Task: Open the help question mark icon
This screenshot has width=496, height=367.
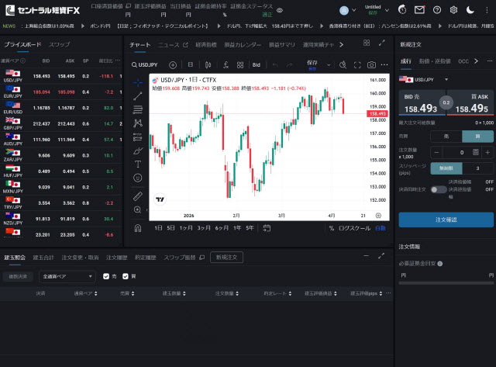Action: 437,10
